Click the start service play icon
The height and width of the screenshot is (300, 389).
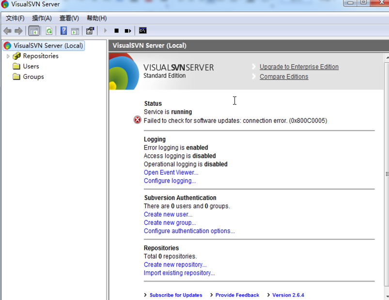106,31
